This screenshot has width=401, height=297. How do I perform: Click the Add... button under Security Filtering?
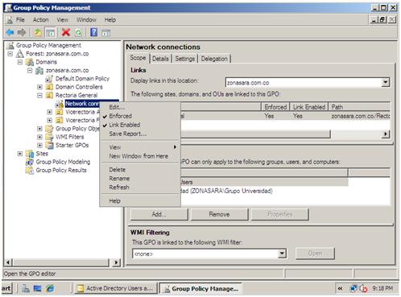[x=159, y=214]
